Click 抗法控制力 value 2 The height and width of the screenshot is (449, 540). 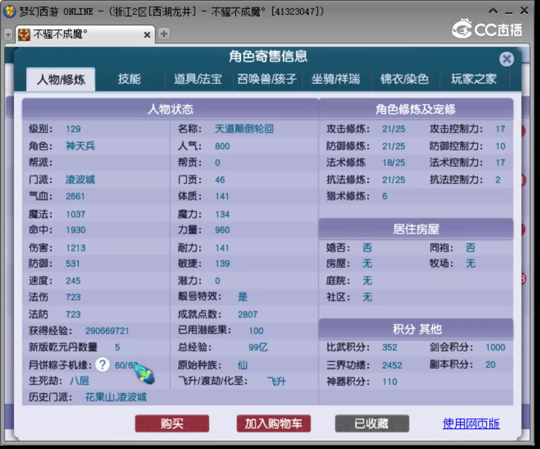pyautogui.click(x=498, y=180)
